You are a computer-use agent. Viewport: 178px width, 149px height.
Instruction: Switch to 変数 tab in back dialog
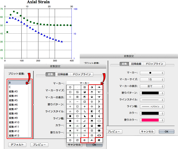[x=124, y=64]
